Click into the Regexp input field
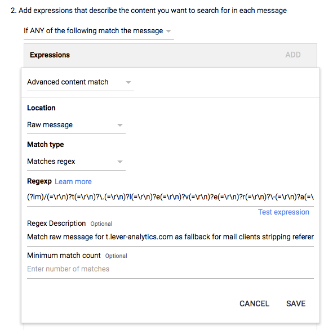 point(170,198)
